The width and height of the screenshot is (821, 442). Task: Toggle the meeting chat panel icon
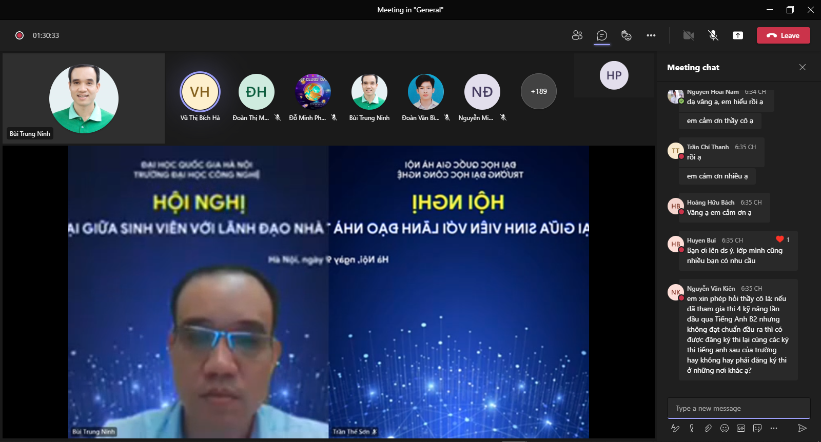[602, 35]
